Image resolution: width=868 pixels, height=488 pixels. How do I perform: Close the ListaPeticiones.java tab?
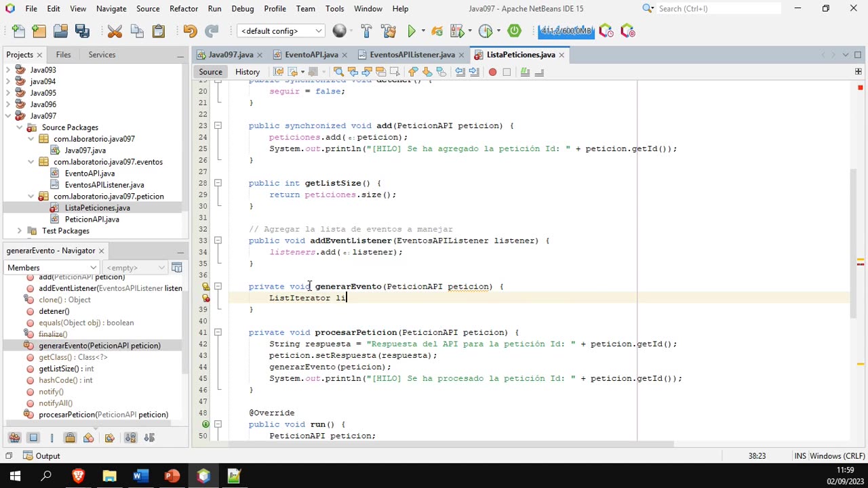tap(561, 55)
